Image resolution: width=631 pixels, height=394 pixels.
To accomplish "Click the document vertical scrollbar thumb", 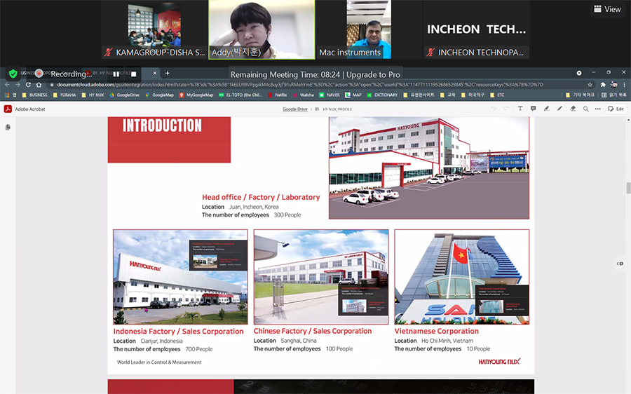I will point(628,188).
